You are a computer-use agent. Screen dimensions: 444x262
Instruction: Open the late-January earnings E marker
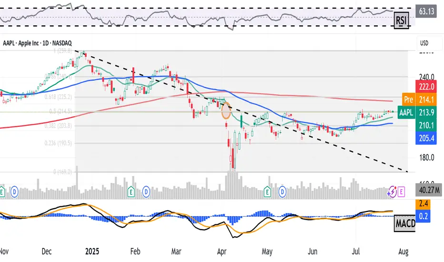[131, 192]
